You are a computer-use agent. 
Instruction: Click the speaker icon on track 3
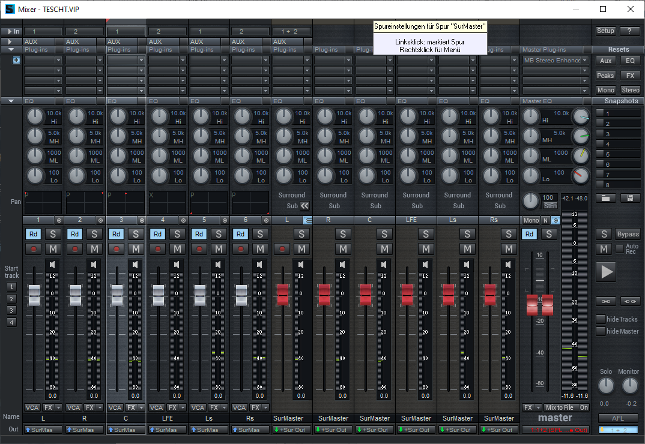(x=135, y=264)
